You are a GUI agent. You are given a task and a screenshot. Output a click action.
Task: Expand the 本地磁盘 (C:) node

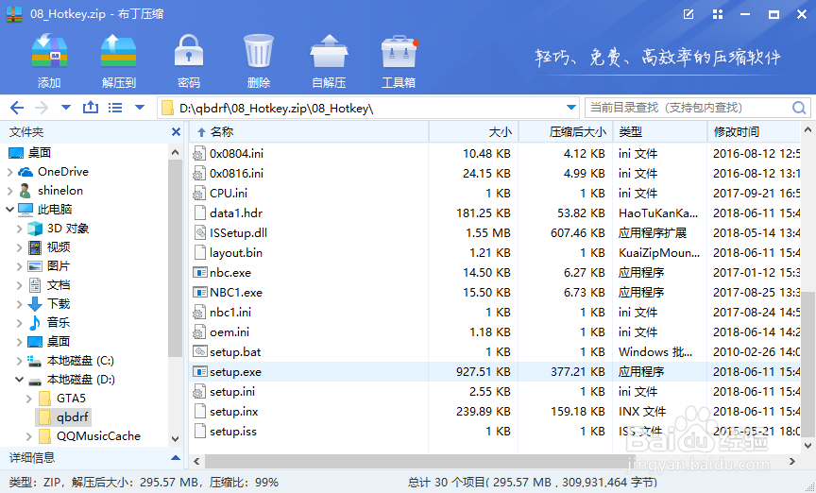click(19, 361)
